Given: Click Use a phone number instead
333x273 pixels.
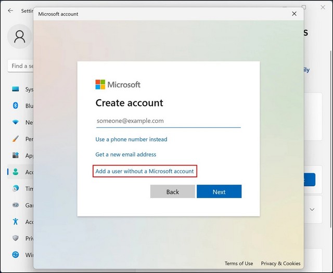Looking at the screenshot, I should click(131, 139).
